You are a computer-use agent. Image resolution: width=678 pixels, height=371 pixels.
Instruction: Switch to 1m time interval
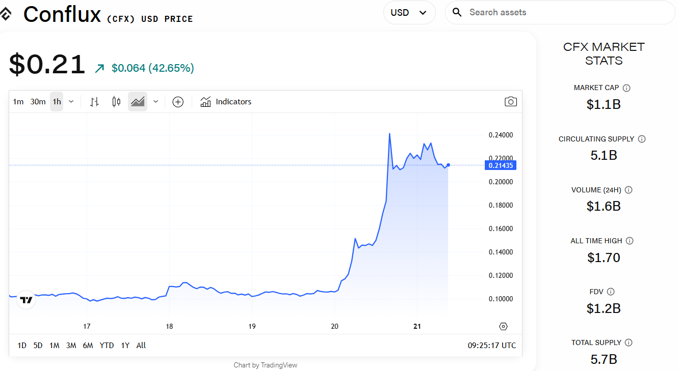click(18, 102)
